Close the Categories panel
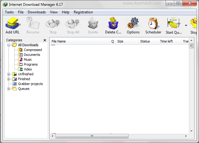 point(45,40)
